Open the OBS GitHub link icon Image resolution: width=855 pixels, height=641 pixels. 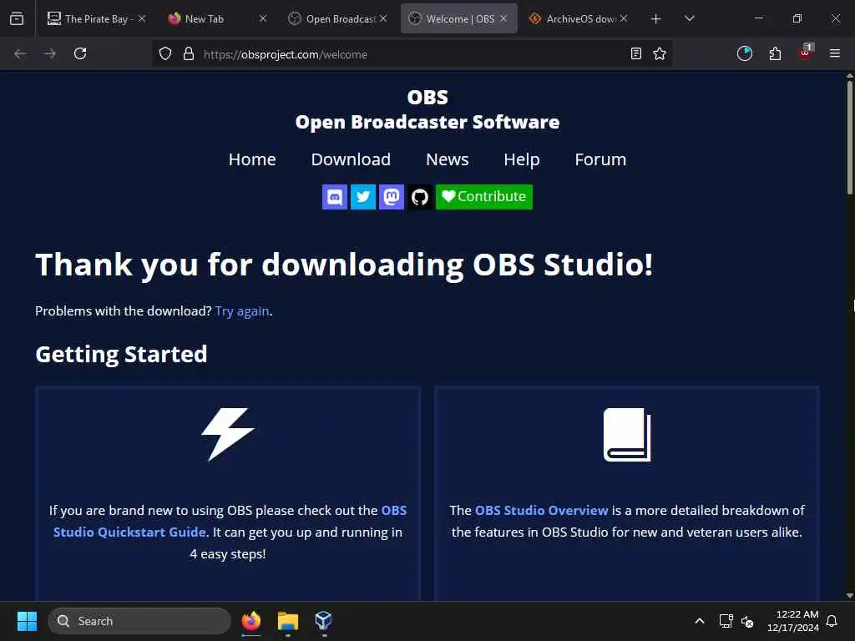pos(420,197)
